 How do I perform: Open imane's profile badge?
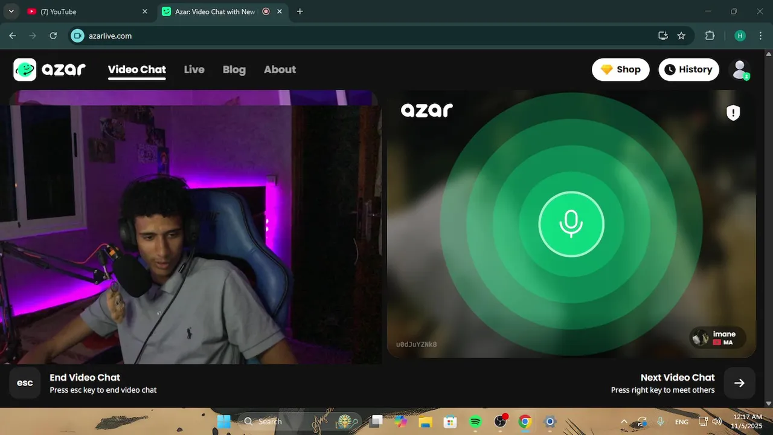tap(717, 338)
